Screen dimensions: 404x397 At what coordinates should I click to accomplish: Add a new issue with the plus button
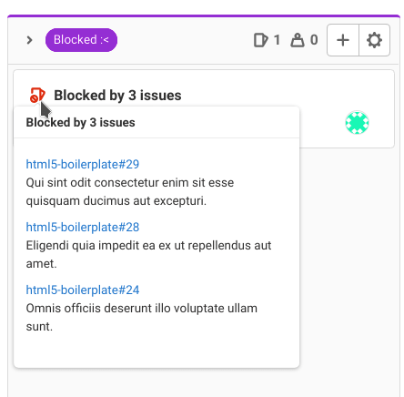pos(343,40)
